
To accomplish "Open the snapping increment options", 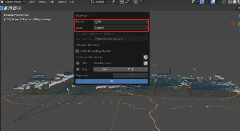I will [x=128, y=2].
